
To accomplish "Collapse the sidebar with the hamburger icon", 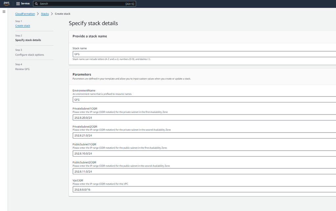I will pos(4,11).
